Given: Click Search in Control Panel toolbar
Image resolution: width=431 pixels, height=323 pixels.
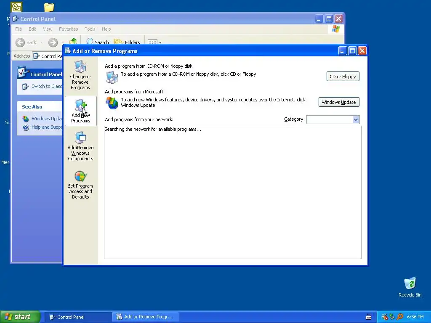Looking at the screenshot, I should tap(98, 42).
